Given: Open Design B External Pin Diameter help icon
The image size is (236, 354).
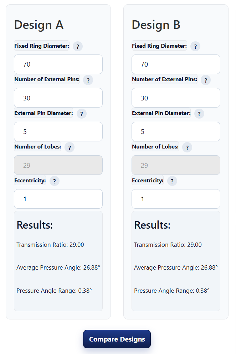Looking at the screenshot, I should tap(199, 114).
